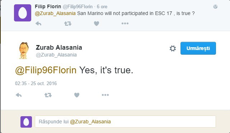
Task: Like Filip Florin's tweet with heart icon
Action: click(97, 23)
